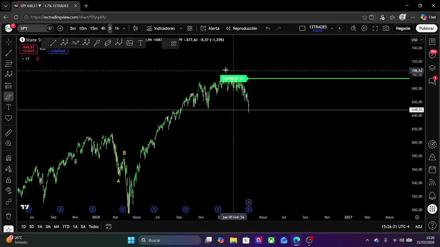Open the go to date calendar icon

[108, 227]
